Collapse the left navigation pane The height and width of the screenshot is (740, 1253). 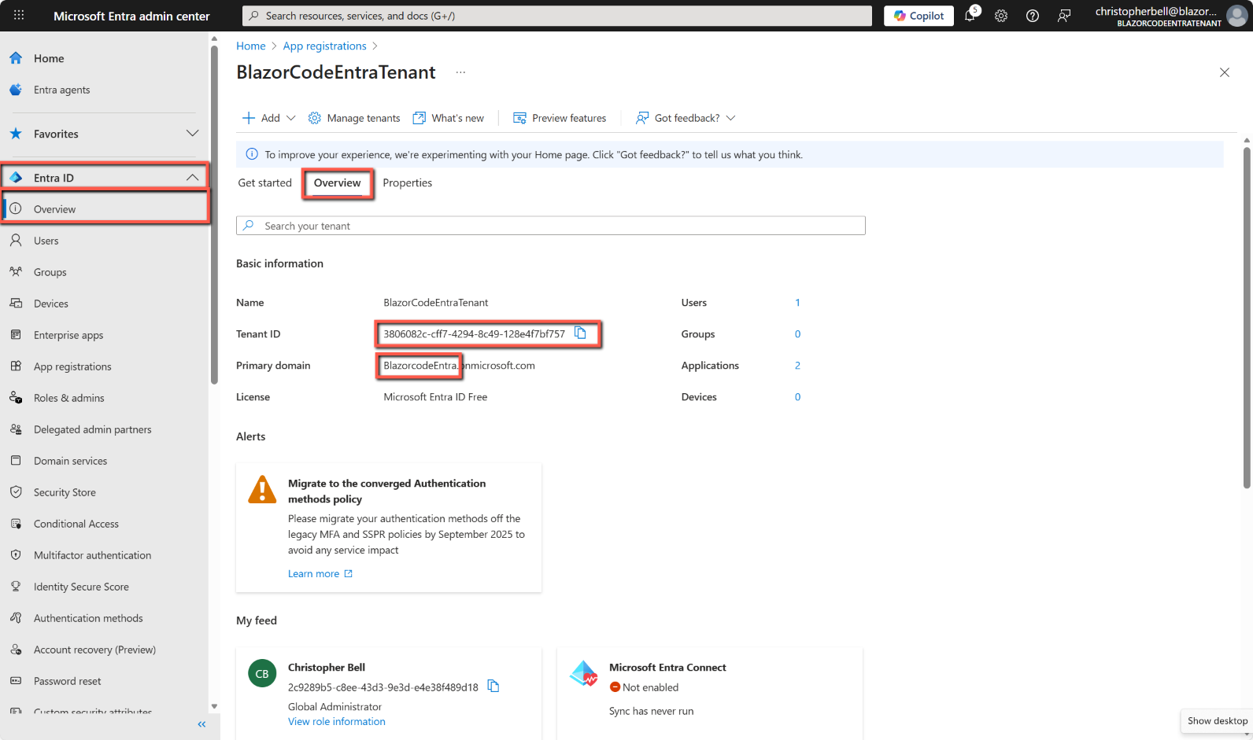(201, 724)
